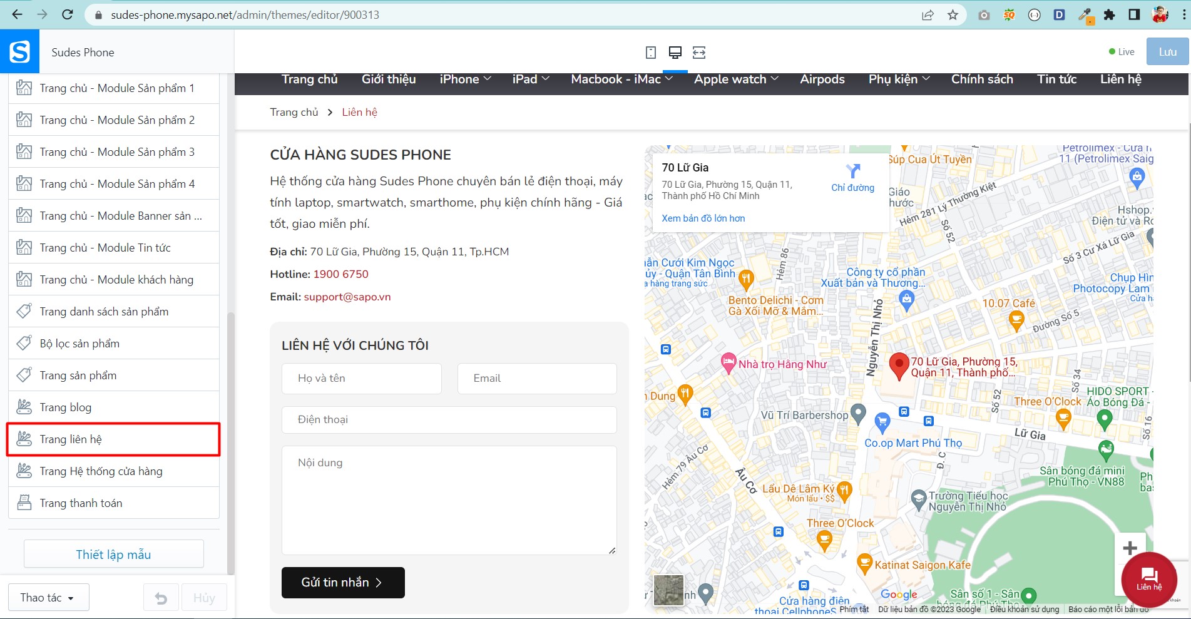This screenshot has height=619, width=1191.
Task: Open the Tin tức menu item
Action: [x=1056, y=79]
